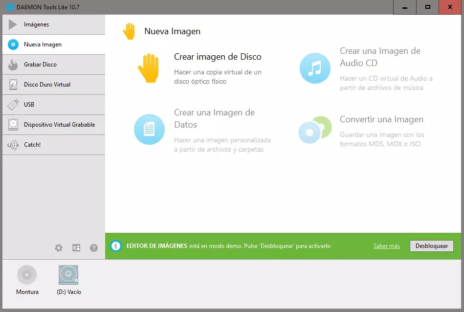Click the EDITOR DE IMÁGENES banner text
This screenshot has width=464, height=312.
point(157,246)
